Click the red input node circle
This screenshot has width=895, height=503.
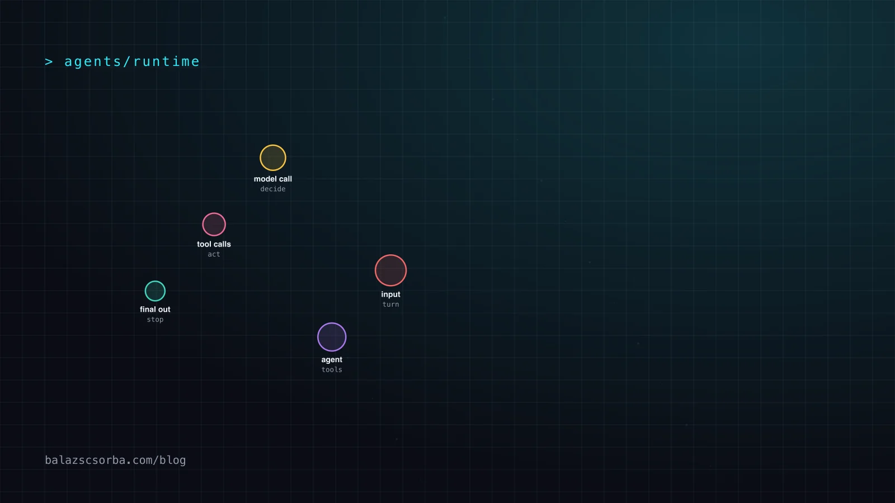tap(390, 271)
